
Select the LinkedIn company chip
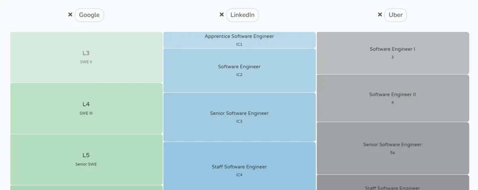(242, 15)
